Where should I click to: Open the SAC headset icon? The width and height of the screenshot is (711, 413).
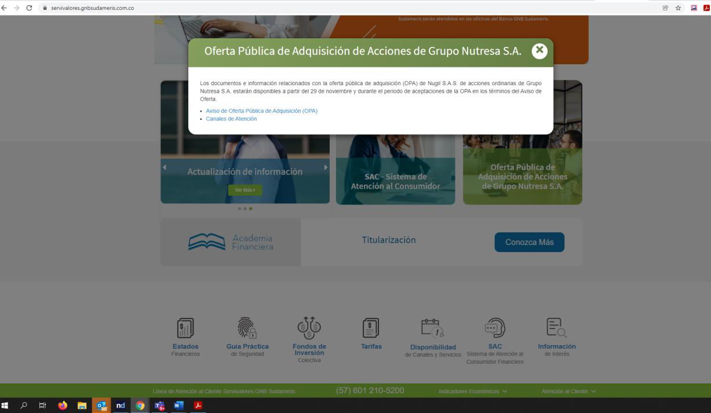(x=494, y=328)
